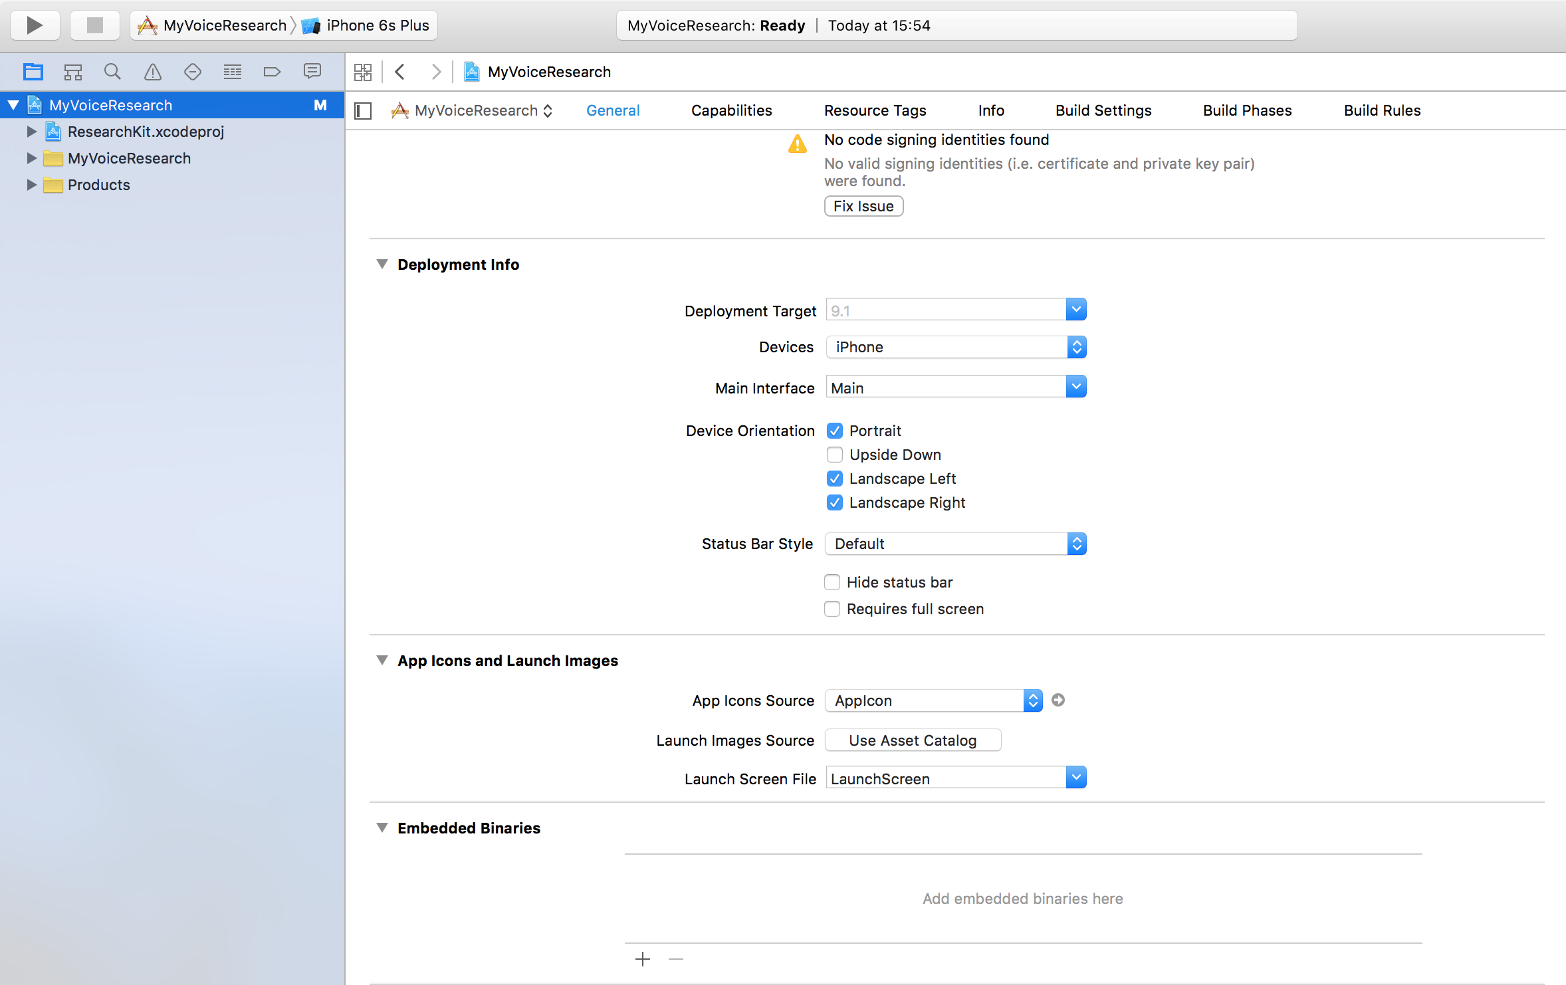Collapse the MyVoiceResearch project root
The image size is (1566, 985).
[13, 105]
